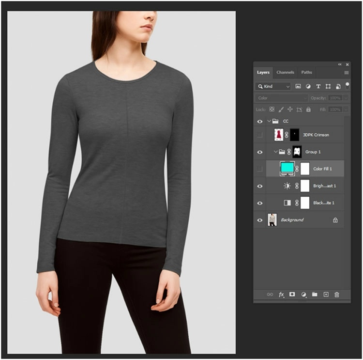The width and height of the screenshot is (363, 360).
Task: Delete layer trash icon
Action: [337, 295]
